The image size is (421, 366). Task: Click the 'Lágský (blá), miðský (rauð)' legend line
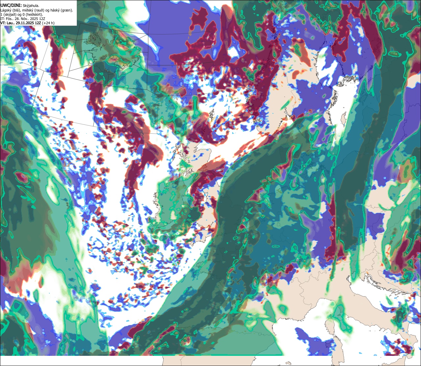[37, 10]
